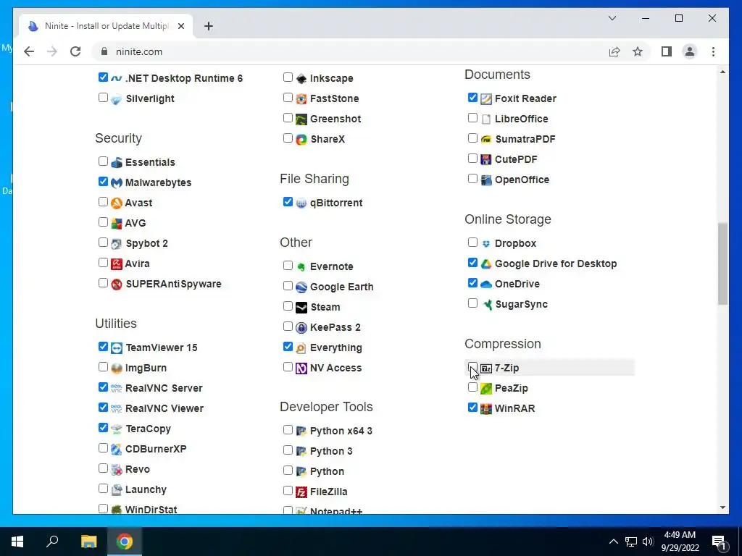
Task: Click the Avira red icon
Action: click(117, 264)
